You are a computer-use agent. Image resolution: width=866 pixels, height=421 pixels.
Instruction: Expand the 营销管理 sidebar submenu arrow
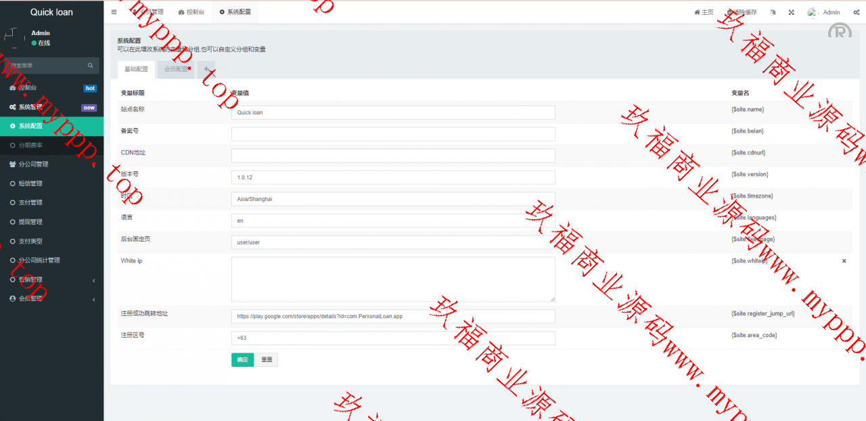click(x=94, y=280)
